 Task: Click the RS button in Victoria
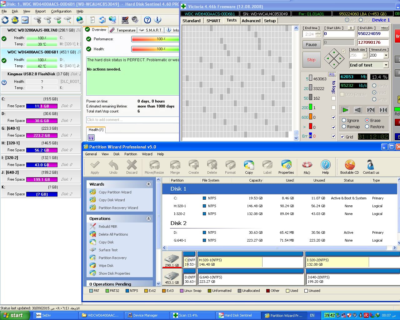[332, 74]
